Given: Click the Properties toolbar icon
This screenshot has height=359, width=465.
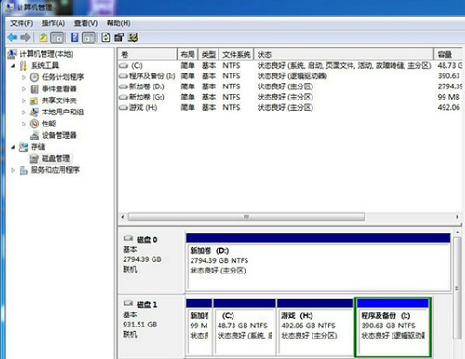Looking at the screenshot, I should click(x=119, y=37).
